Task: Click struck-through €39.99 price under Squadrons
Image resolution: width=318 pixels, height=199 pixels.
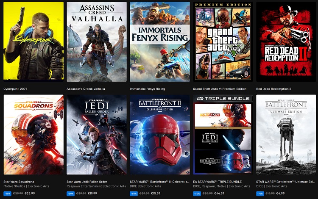Action: tap(18, 193)
